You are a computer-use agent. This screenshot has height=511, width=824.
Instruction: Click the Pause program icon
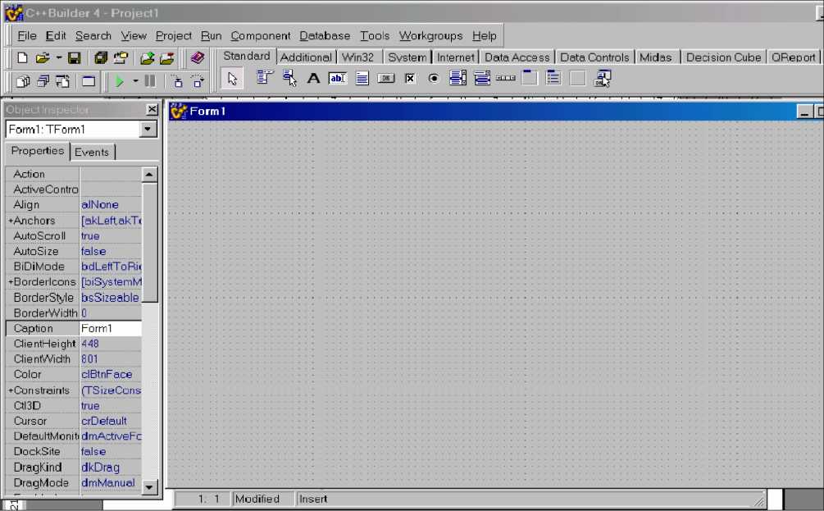[150, 81]
